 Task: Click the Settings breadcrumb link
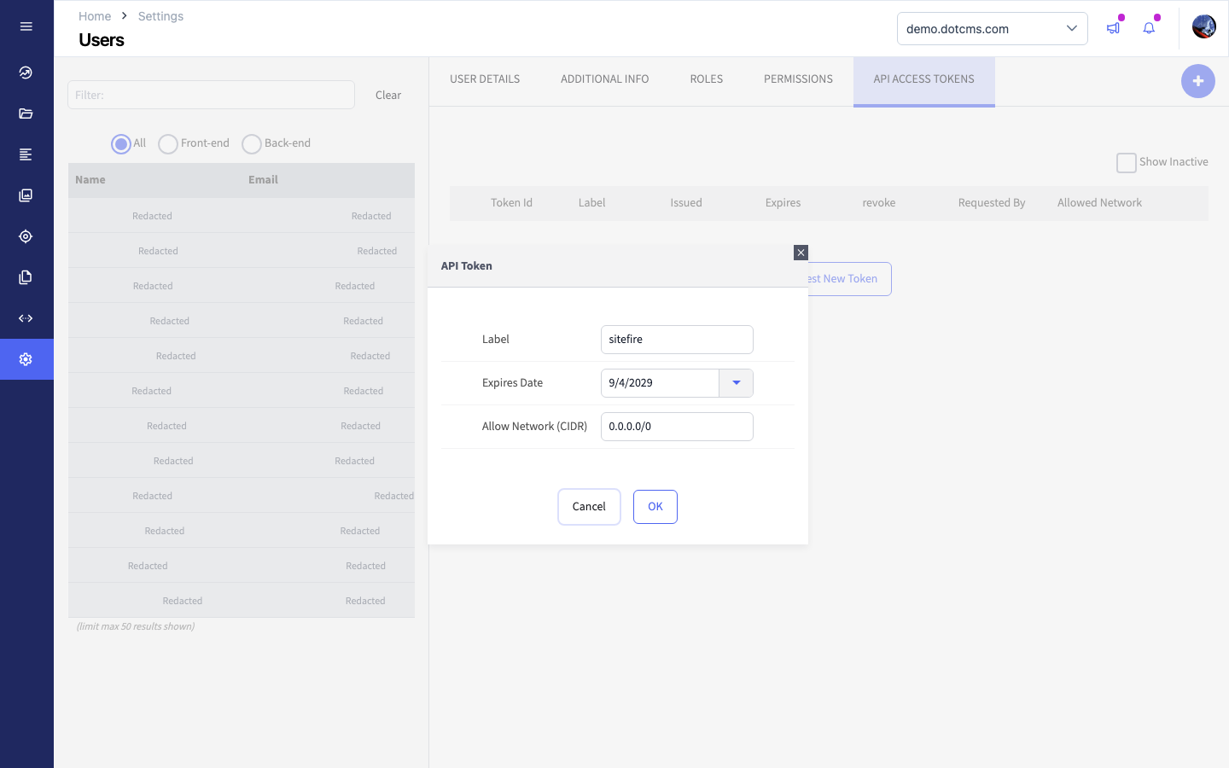(x=160, y=16)
